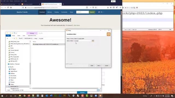Screen dimensions: 175x98
Task: Bookmark this page with the star icon
Action: coord(96,8)
